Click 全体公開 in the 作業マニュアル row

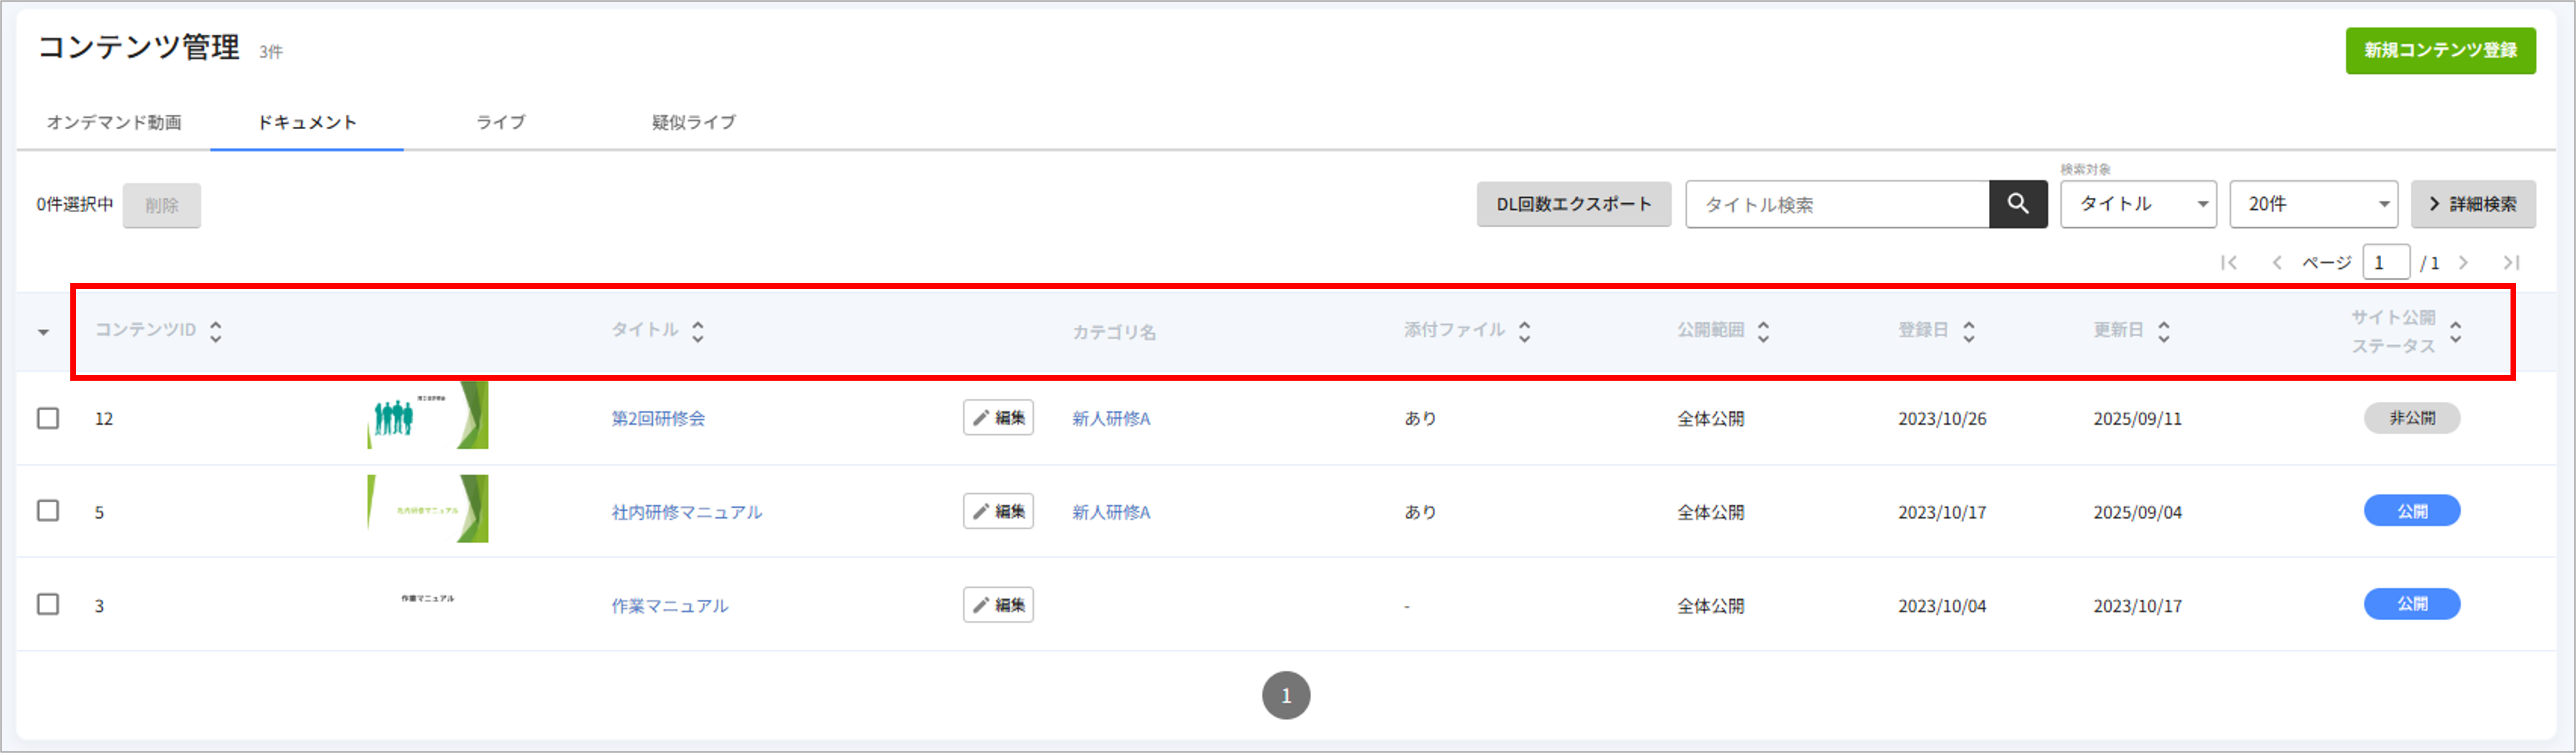point(1711,606)
